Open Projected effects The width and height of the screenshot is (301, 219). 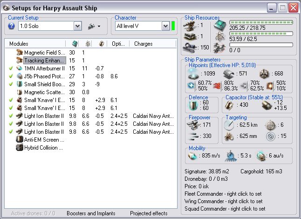149,213
